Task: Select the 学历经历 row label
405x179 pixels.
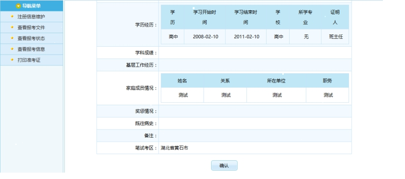Action: click(146, 25)
